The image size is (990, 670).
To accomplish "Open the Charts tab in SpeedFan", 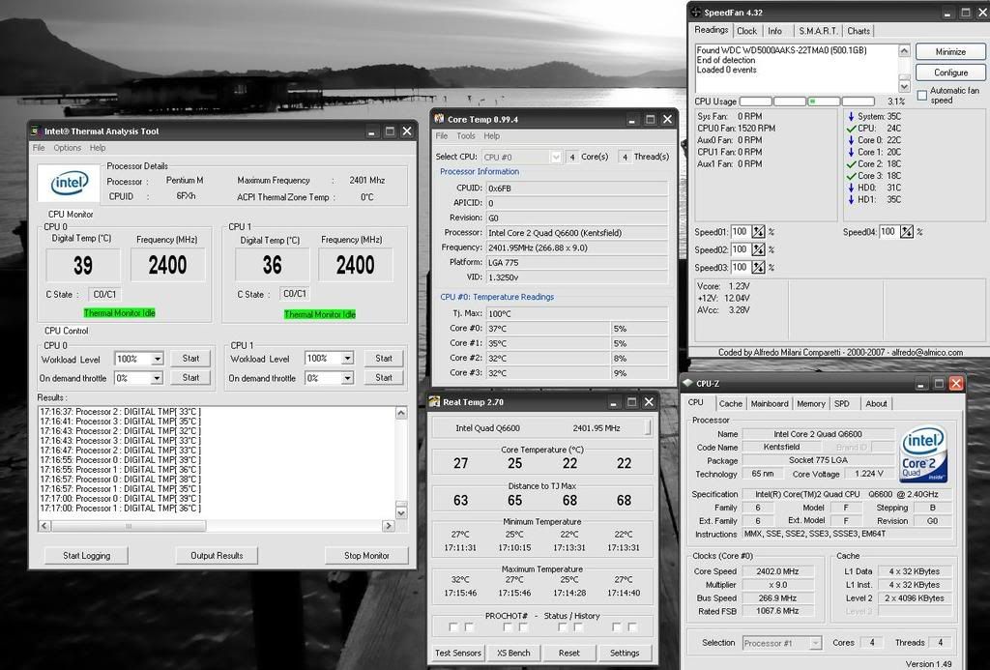I will [x=859, y=31].
